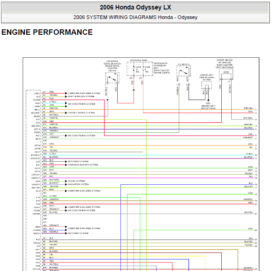Click the 'A17 ORG' pin label
The image size is (272, 271).
(x=48, y=144)
